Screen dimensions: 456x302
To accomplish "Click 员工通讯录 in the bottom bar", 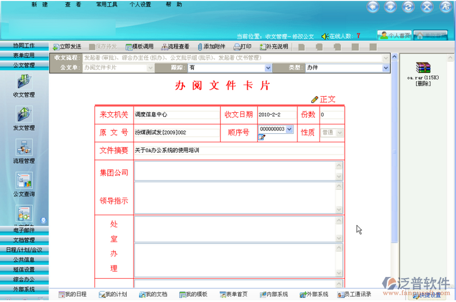I will [354, 295].
